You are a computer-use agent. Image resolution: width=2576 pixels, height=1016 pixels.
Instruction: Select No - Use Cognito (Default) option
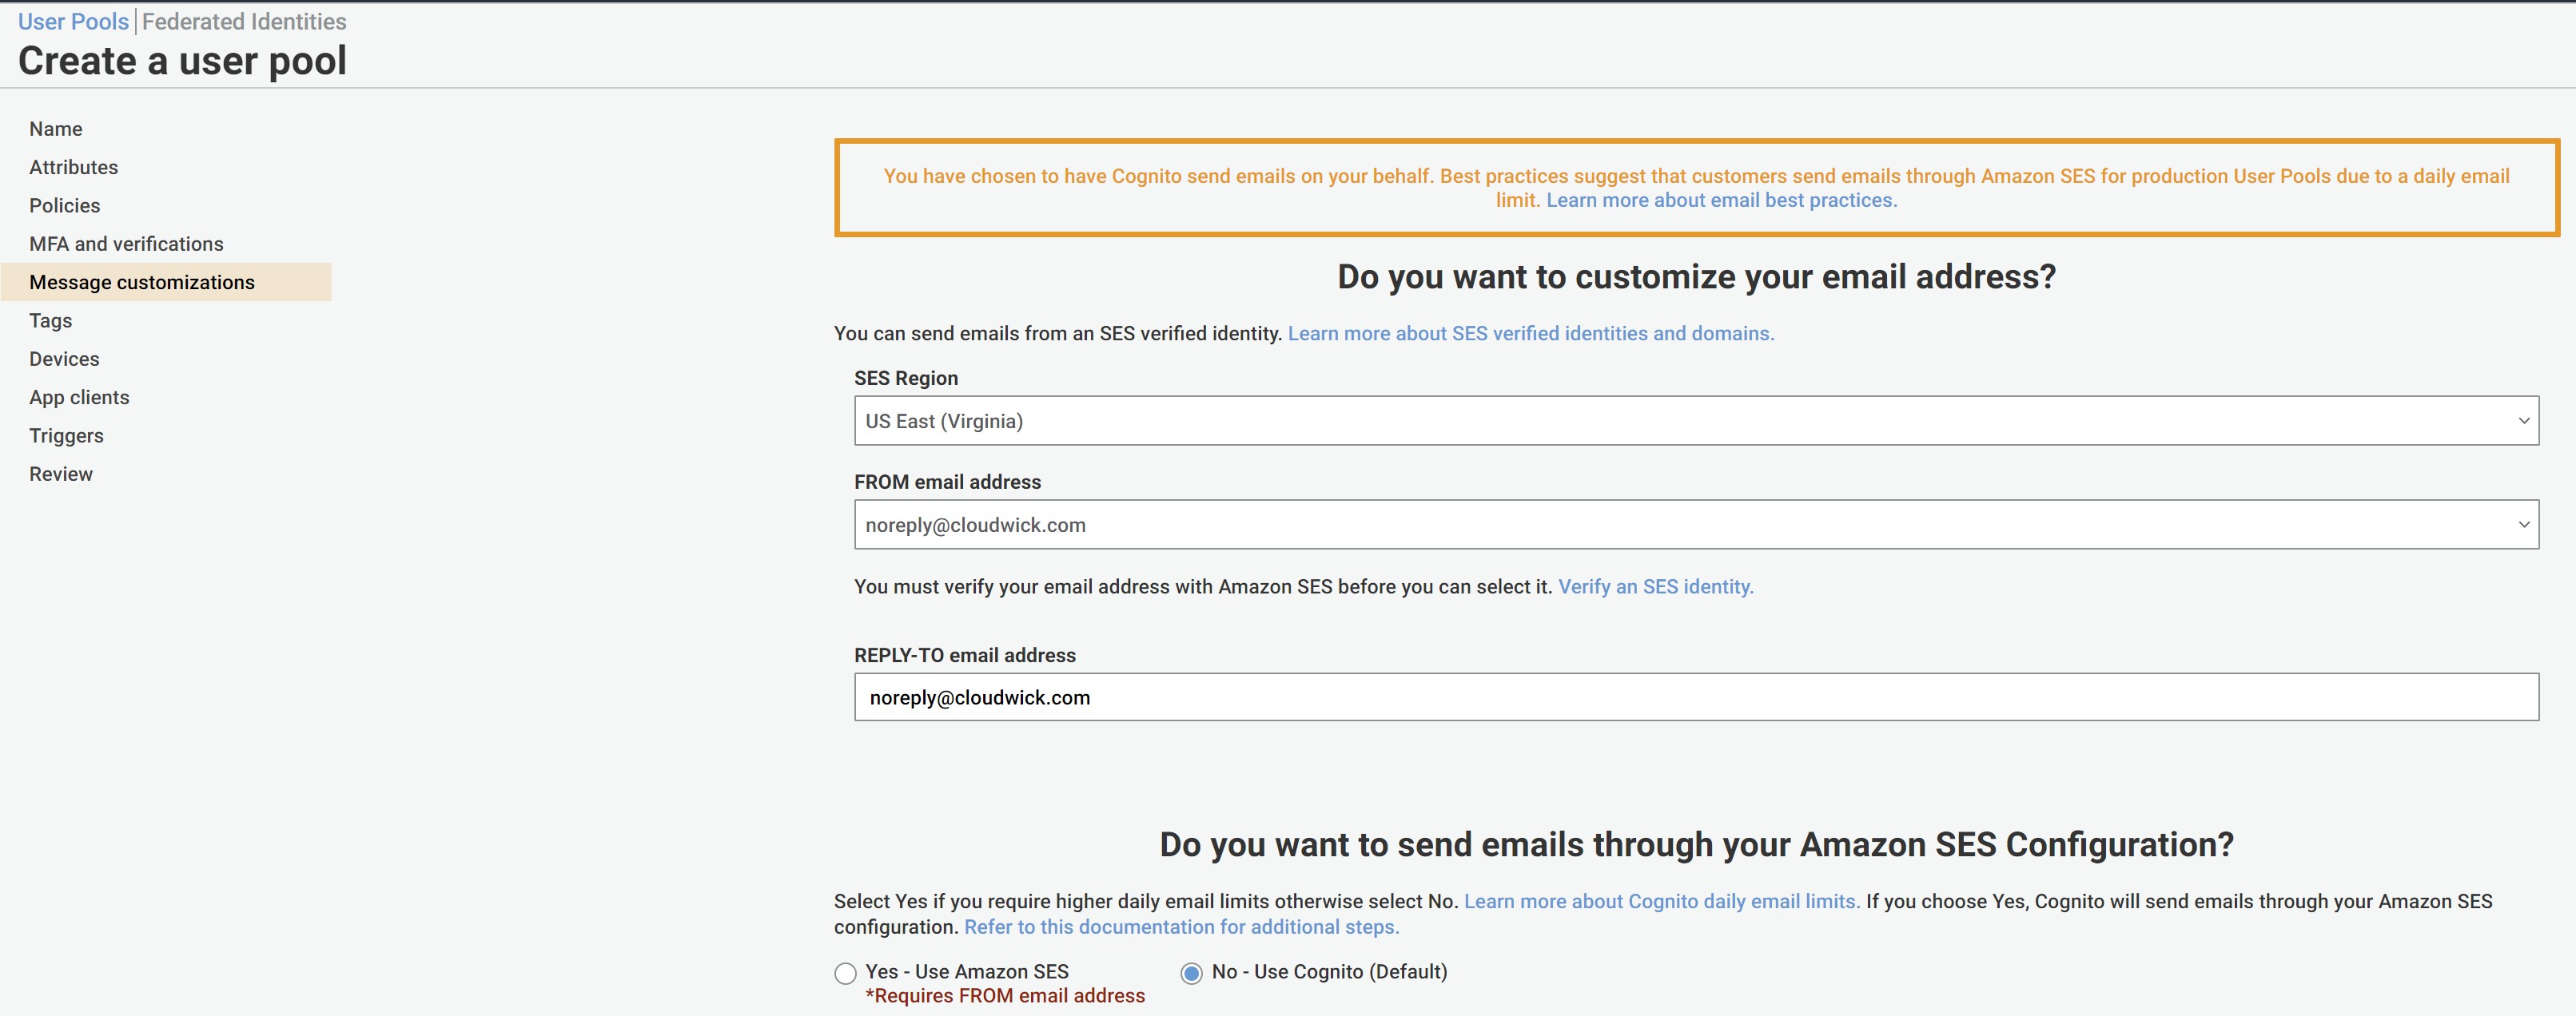click(x=1191, y=972)
